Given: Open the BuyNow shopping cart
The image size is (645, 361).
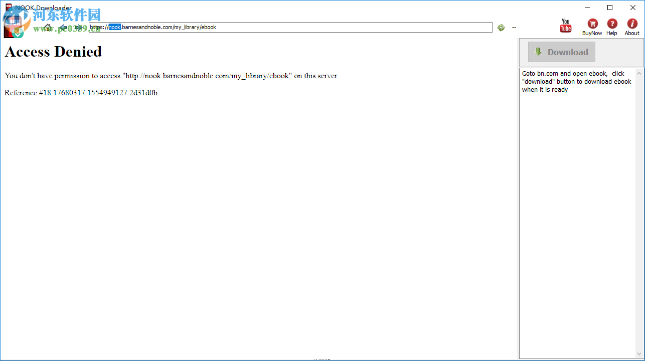Looking at the screenshot, I should pos(592,27).
